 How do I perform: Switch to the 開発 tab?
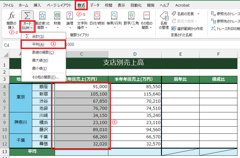pyautogui.click(x=151, y=5)
